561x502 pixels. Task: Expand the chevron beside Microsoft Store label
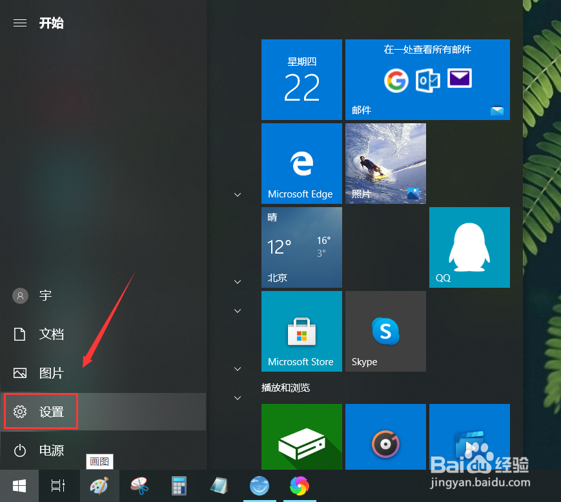pyautogui.click(x=237, y=368)
